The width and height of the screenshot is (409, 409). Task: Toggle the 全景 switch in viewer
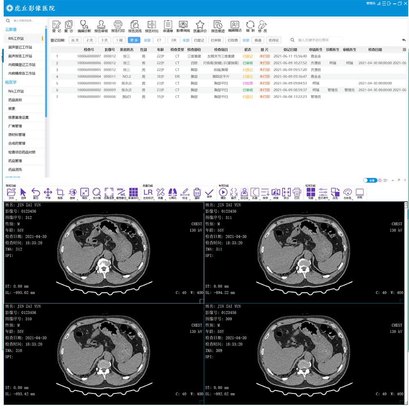tap(370, 180)
